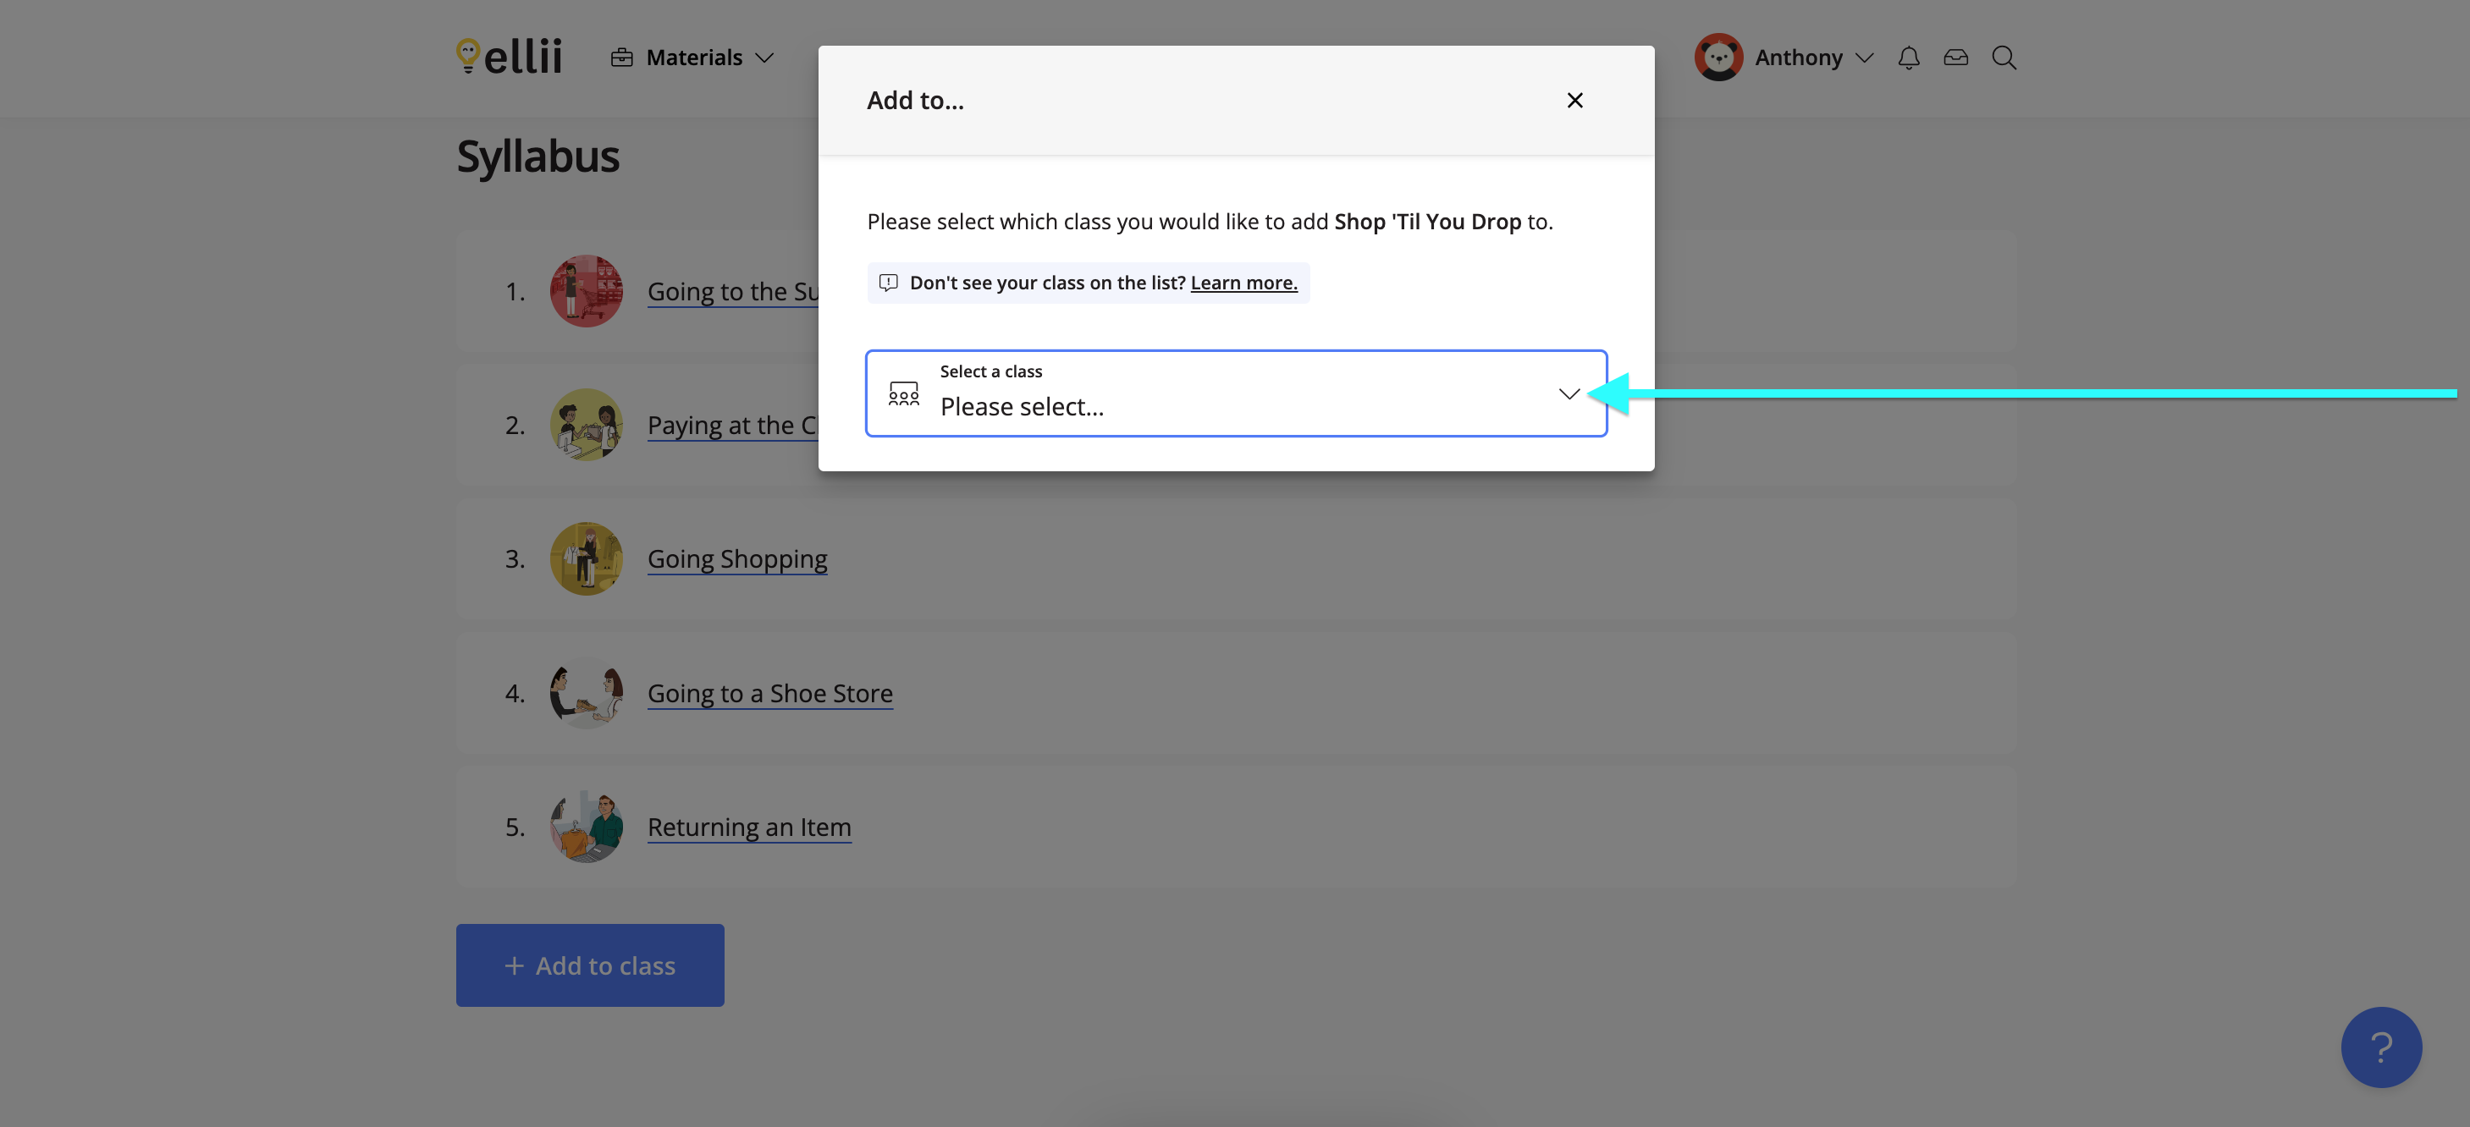Click the Going Shopping lesson thumbnail
Image resolution: width=2470 pixels, height=1127 pixels.
click(586, 558)
